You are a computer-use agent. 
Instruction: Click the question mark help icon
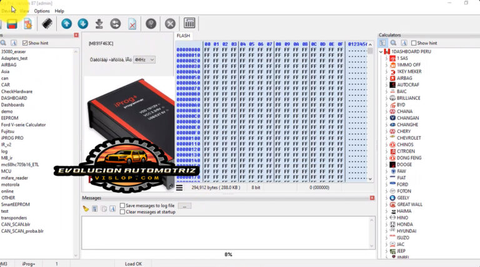point(151,24)
